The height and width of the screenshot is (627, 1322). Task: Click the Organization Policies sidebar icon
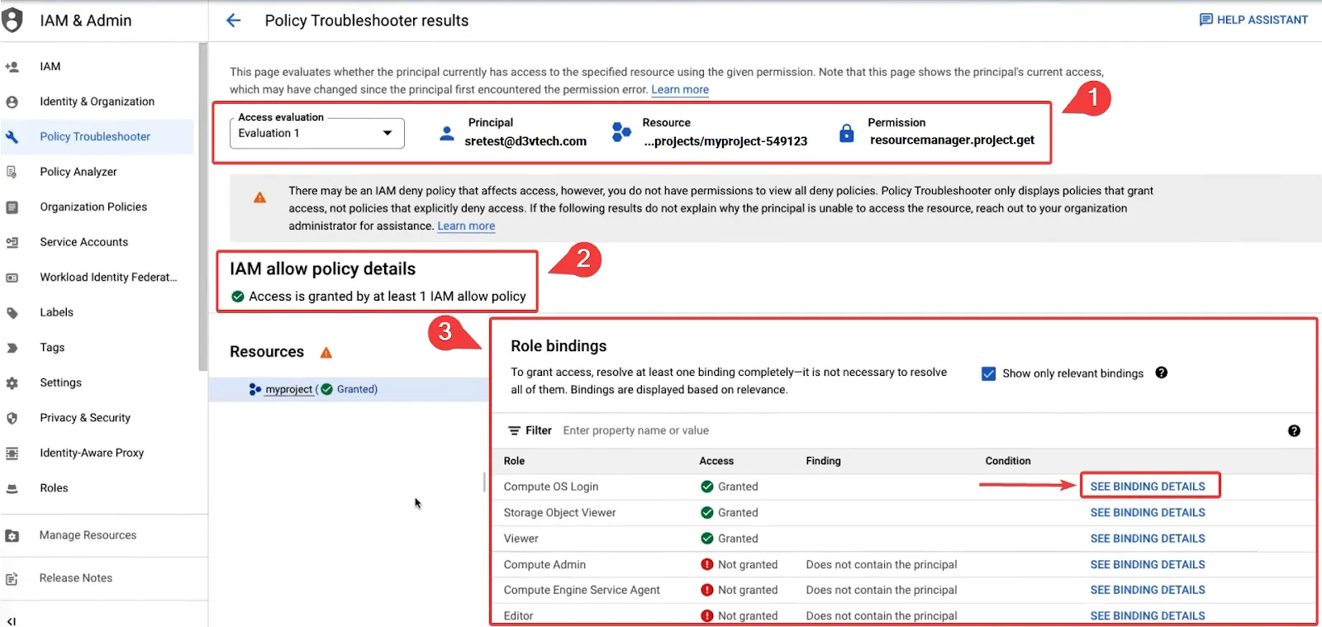pyautogui.click(x=12, y=207)
